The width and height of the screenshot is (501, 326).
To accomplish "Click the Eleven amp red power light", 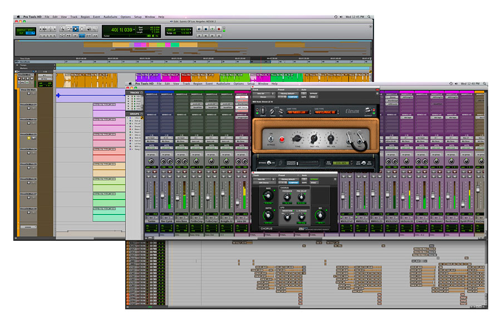I will (x=282, y=139).
